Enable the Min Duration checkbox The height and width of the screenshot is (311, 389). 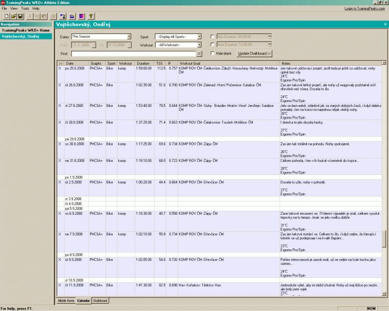click(x=212, y=36)
